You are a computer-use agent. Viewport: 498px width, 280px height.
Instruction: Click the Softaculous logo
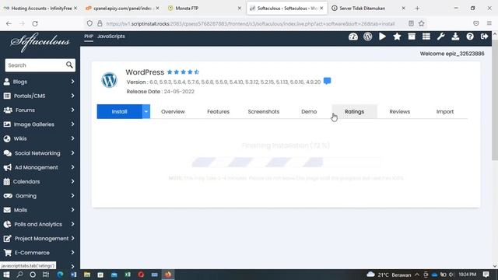click(40, 42)
